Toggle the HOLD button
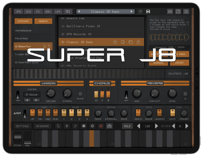 [x=127, y=126]
